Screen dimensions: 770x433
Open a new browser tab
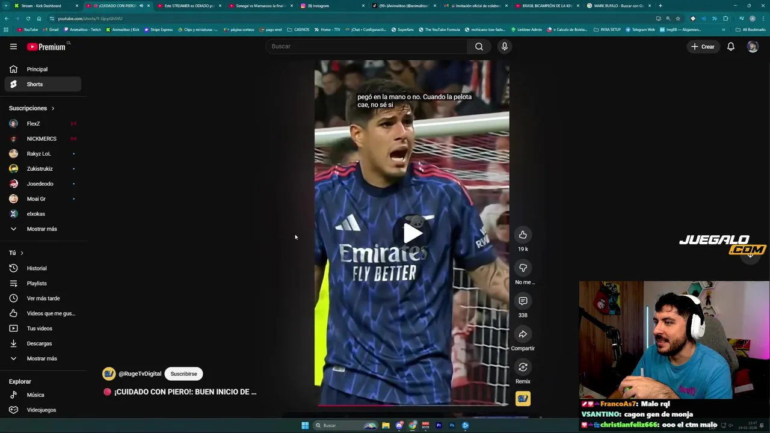pyautogui.click(x=661, y=5)
